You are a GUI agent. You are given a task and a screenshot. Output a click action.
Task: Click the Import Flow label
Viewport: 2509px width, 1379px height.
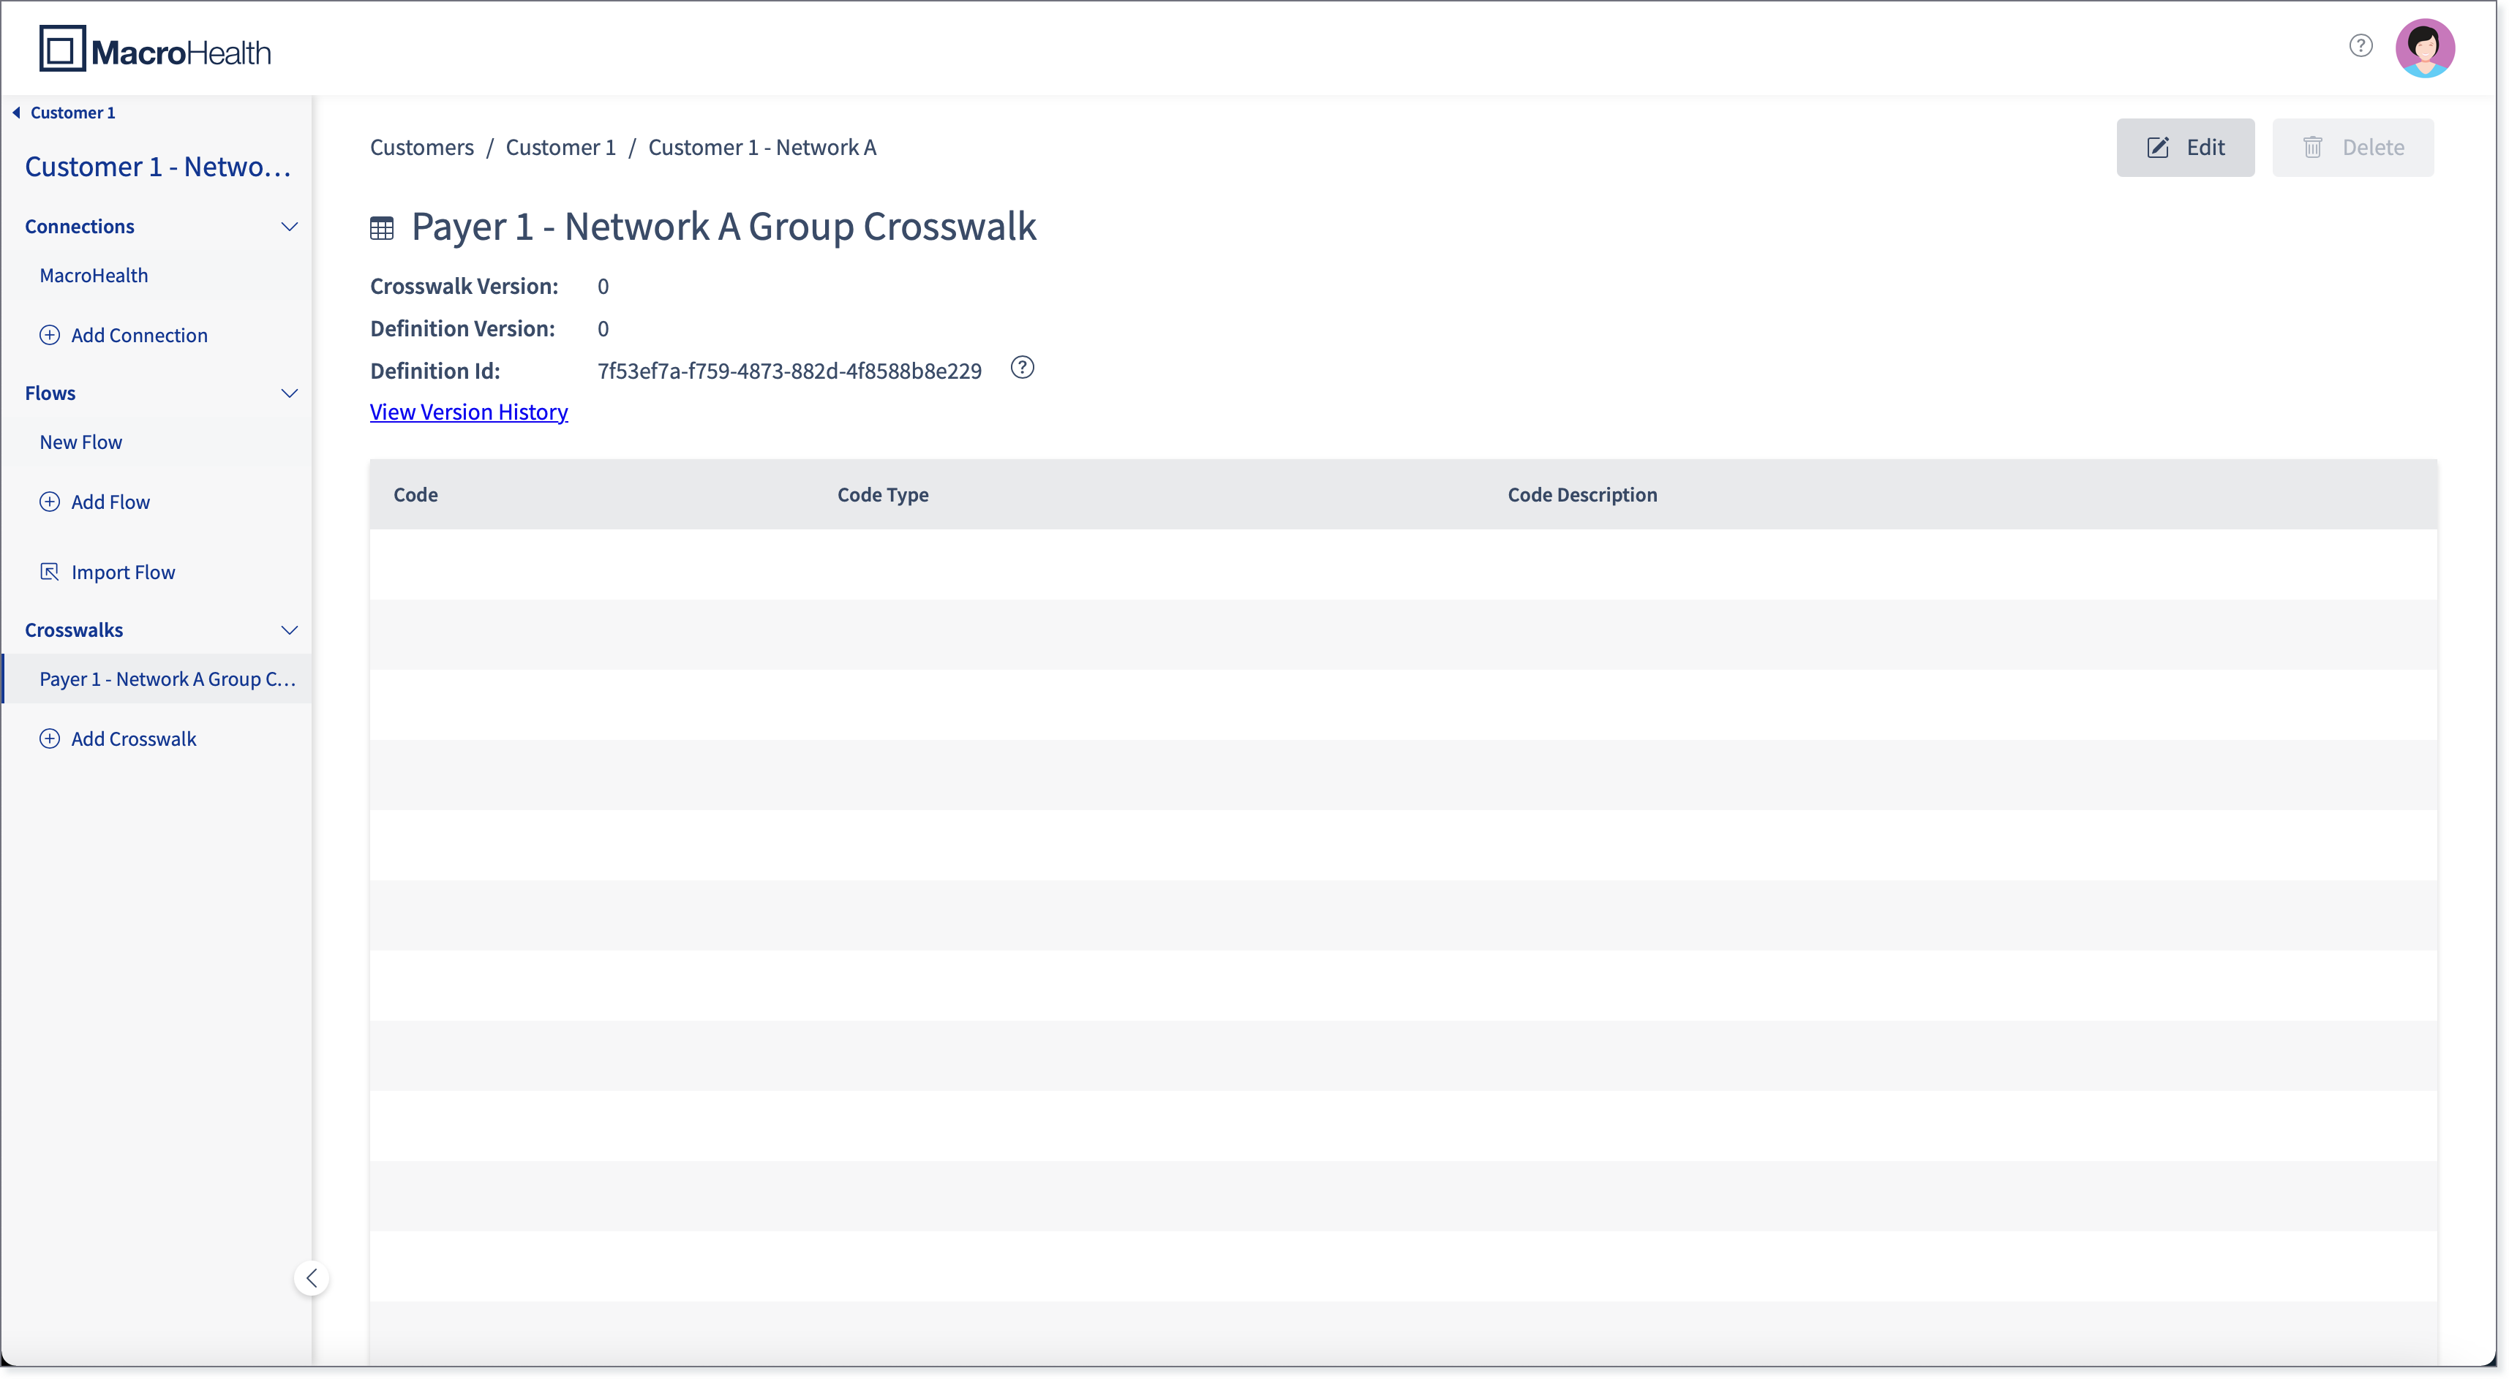123,572
